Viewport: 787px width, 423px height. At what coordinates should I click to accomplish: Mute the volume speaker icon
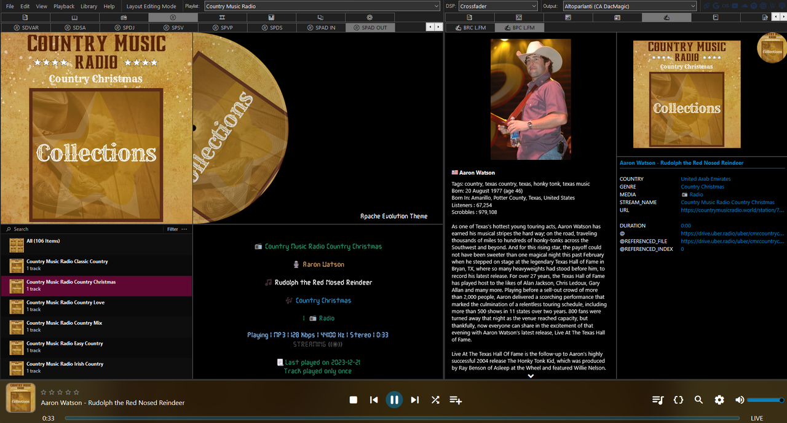tap(740, 400)
